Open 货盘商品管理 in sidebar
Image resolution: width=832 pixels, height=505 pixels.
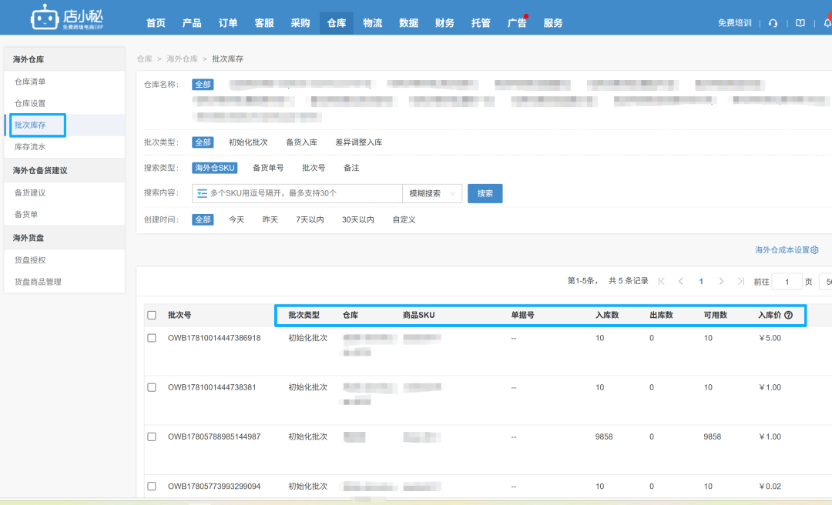tap(38, 282)
